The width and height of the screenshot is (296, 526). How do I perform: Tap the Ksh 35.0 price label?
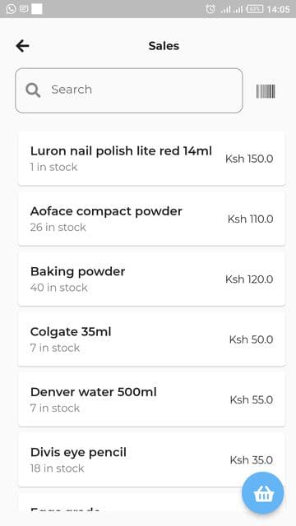tap(252, 460)
